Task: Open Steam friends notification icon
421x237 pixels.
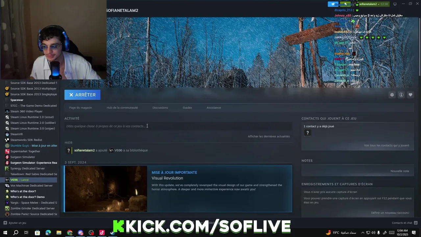Action: (x=346, y=4)
